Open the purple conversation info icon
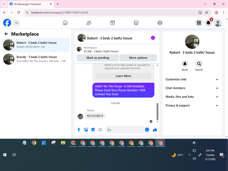228x171 pixels. [x=153, y=38]
